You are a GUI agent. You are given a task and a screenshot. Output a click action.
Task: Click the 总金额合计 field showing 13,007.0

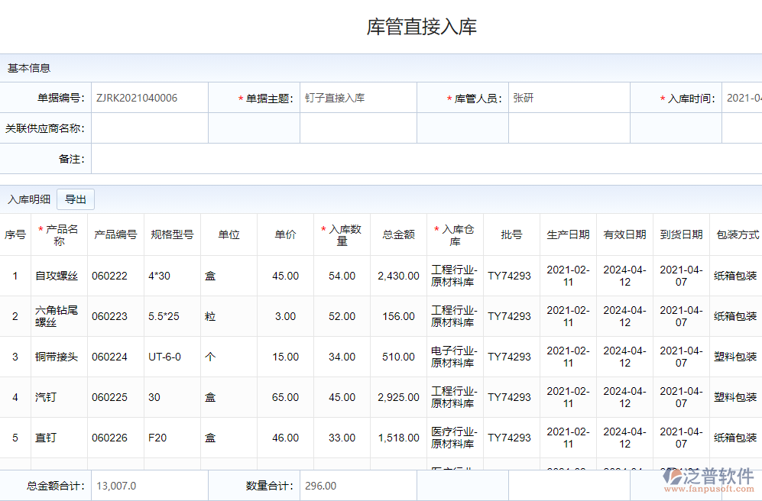point(149,486)
